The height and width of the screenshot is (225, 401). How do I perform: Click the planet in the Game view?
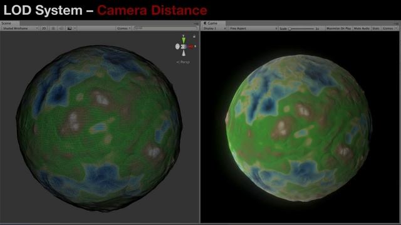[x=298, y=127]
